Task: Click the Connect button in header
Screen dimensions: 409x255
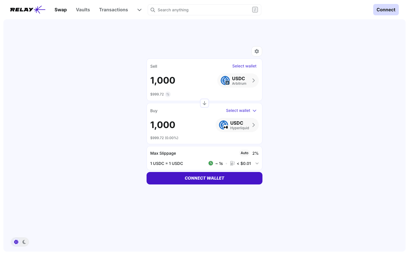Action: 386,10
